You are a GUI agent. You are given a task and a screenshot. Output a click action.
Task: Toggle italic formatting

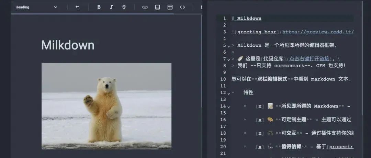point(111,7)
